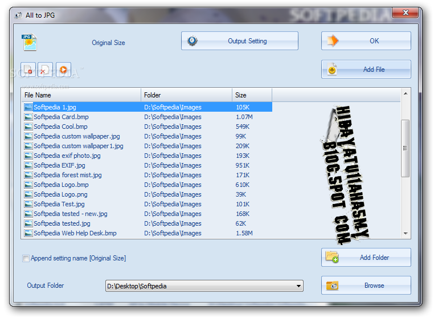Click the file list scrollbar down arrow

click(406, 234)
